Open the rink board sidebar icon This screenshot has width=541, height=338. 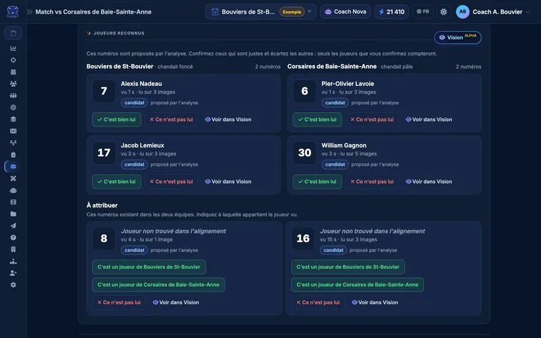(13, 131)
